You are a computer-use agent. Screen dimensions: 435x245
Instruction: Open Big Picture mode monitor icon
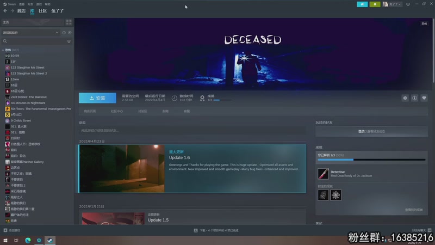408,4
